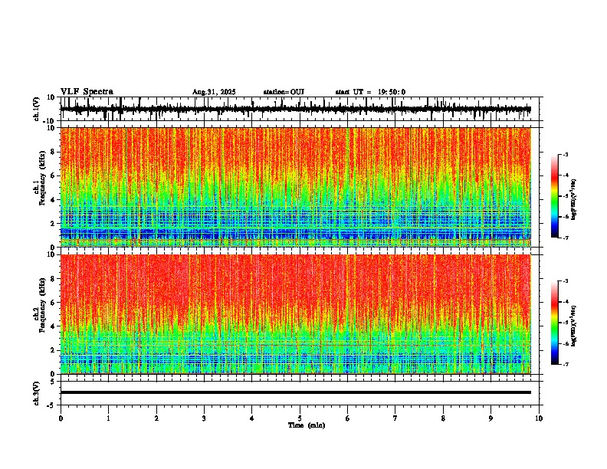The image size is (607, 469).
Task: Select the ch.1 colorbar log(PSD) units label
Action: click(x=574, y=200)
